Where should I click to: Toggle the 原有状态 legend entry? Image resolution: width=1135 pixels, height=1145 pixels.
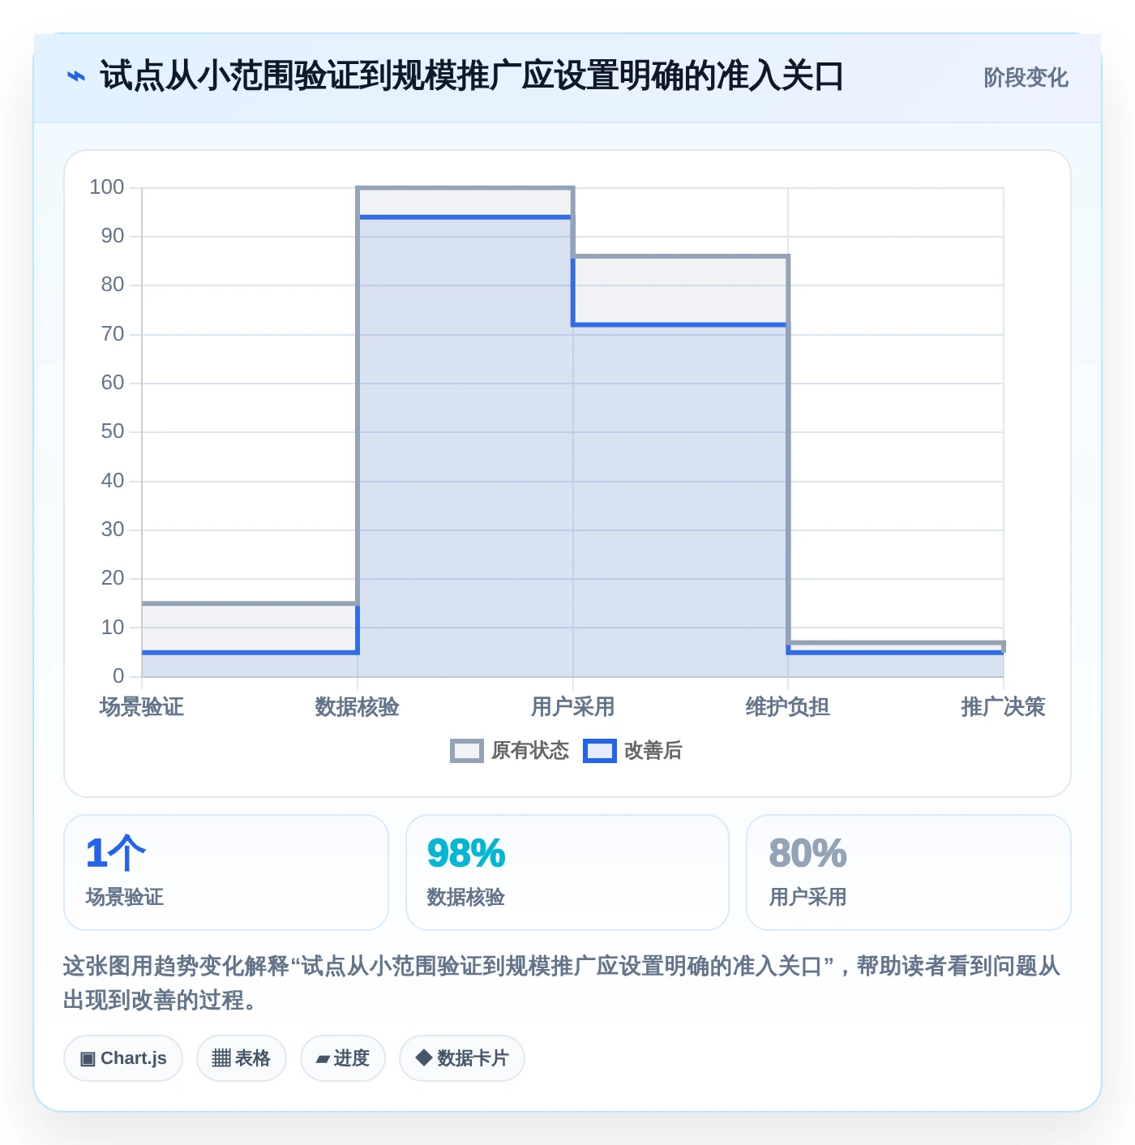coord(510,751)
